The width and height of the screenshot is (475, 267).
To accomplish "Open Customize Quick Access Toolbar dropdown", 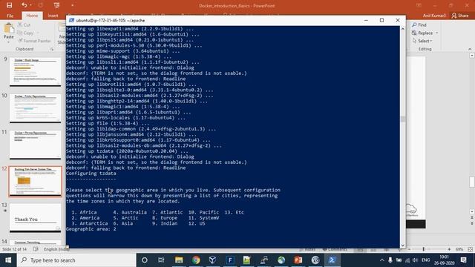I will (x=73, y=5).
